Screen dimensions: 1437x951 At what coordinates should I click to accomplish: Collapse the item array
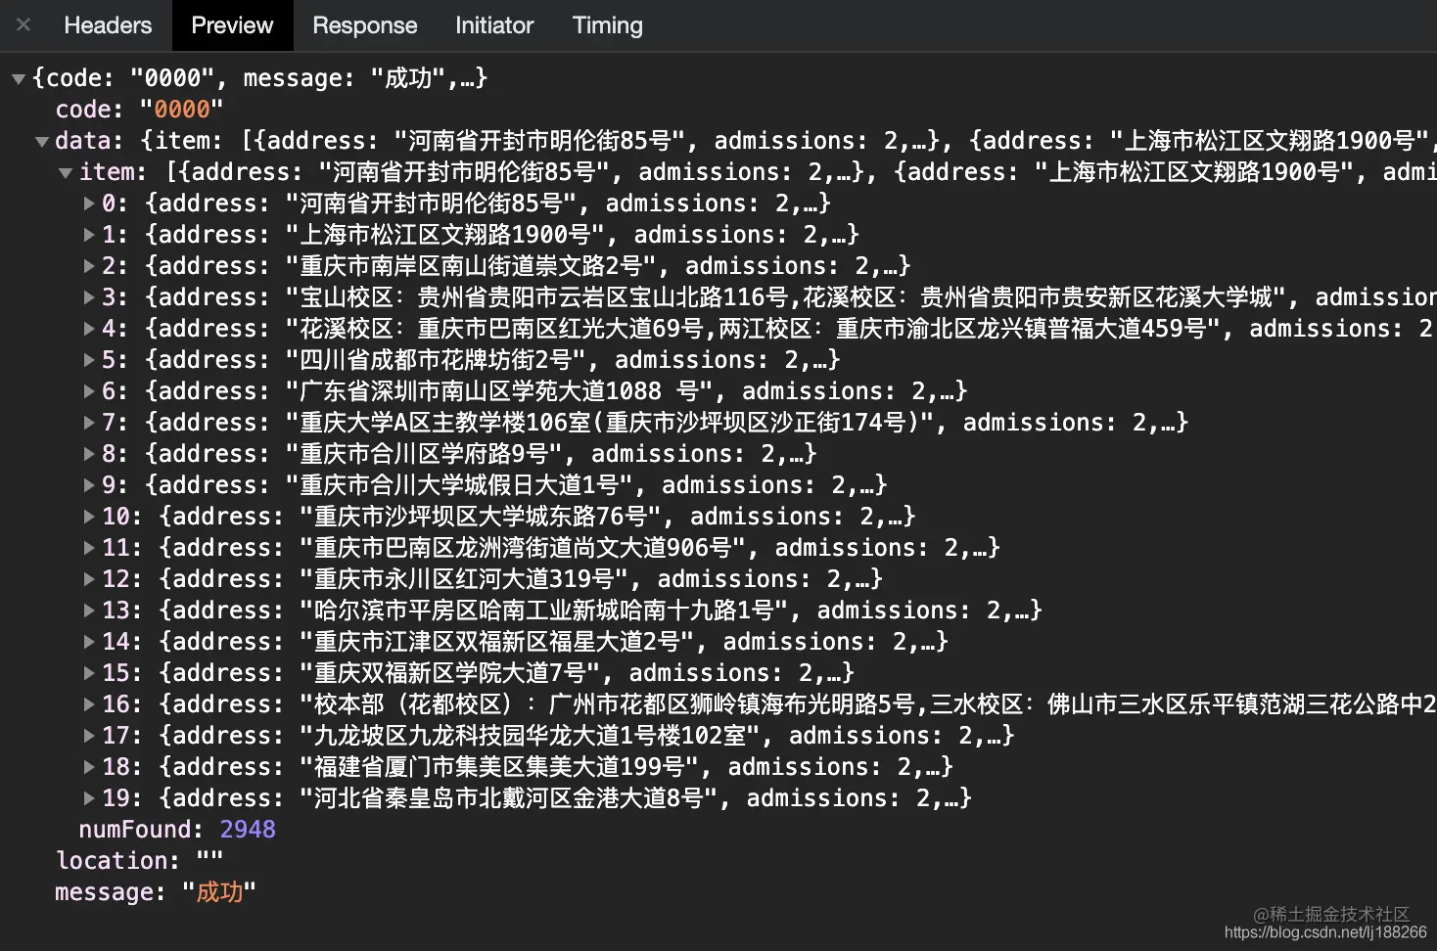(x=66, y=171)
